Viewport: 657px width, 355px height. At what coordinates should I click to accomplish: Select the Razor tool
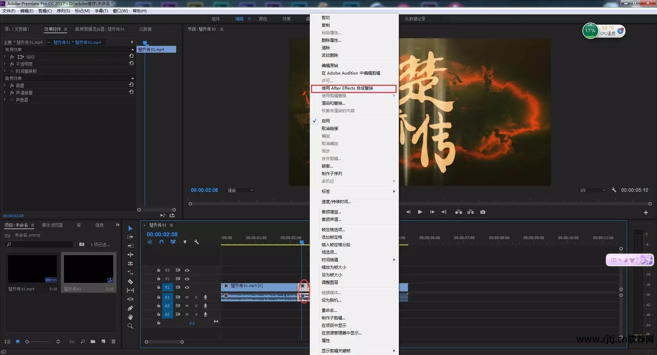[130, 281]
